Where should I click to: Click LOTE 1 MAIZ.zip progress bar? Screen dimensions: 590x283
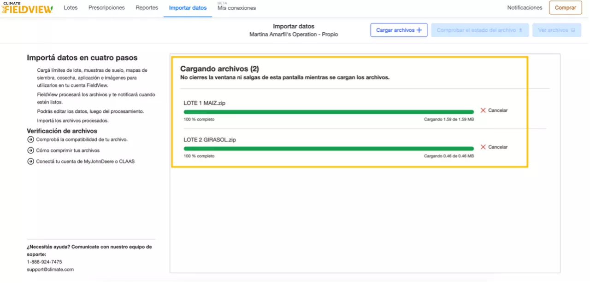point(328,112)
